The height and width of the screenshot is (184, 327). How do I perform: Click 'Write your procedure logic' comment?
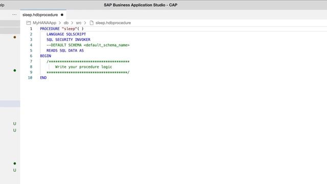[84, 67]
